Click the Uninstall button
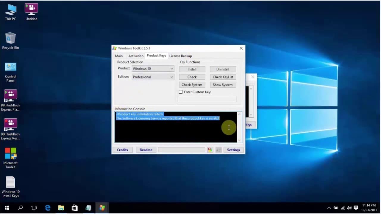The image size is (381, 214). coord(223,69)
